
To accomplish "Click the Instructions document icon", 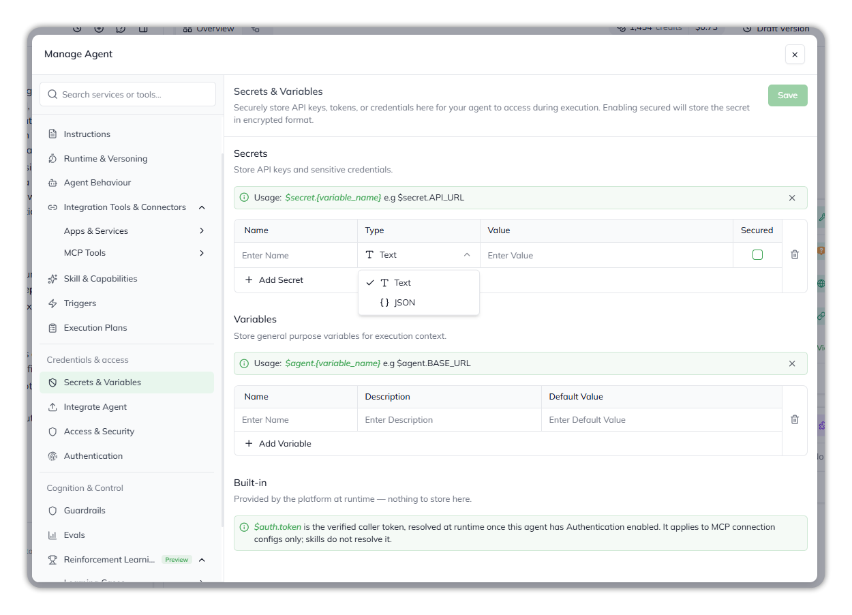I will tap(52, 134).
